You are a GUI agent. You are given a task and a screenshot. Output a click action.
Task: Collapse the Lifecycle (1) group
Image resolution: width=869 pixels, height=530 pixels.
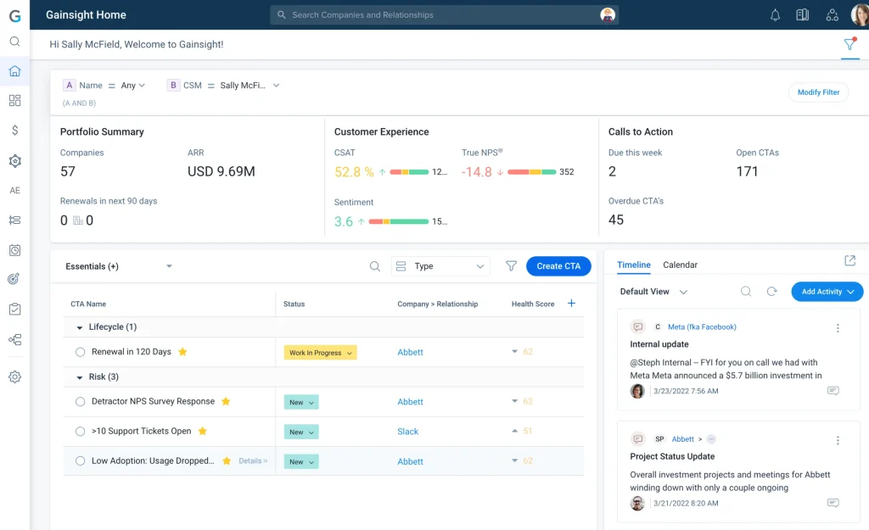click(x=79, y=327)
